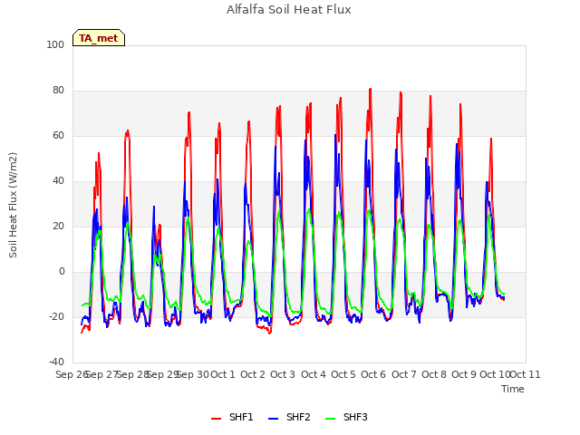
Task: Click the y-axis title Soil Heat Flux (W/m2)
Action: click(x=13, y=205)
